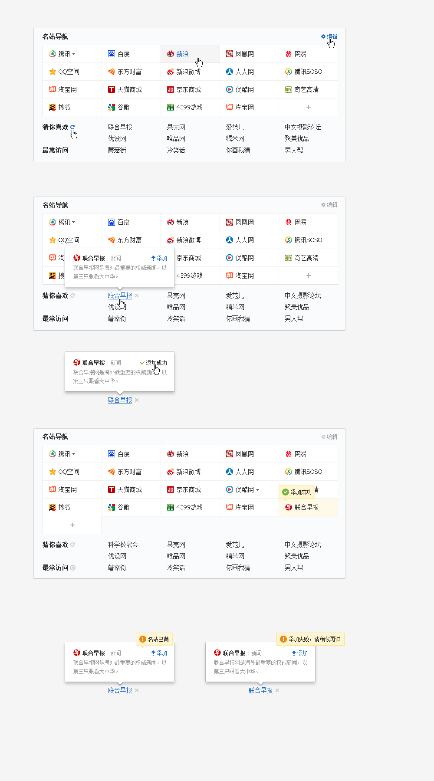This screenshot has height=781, width=434.
Task: Open 奇艺高清 icon in the top panel
Action: (289, 89)
